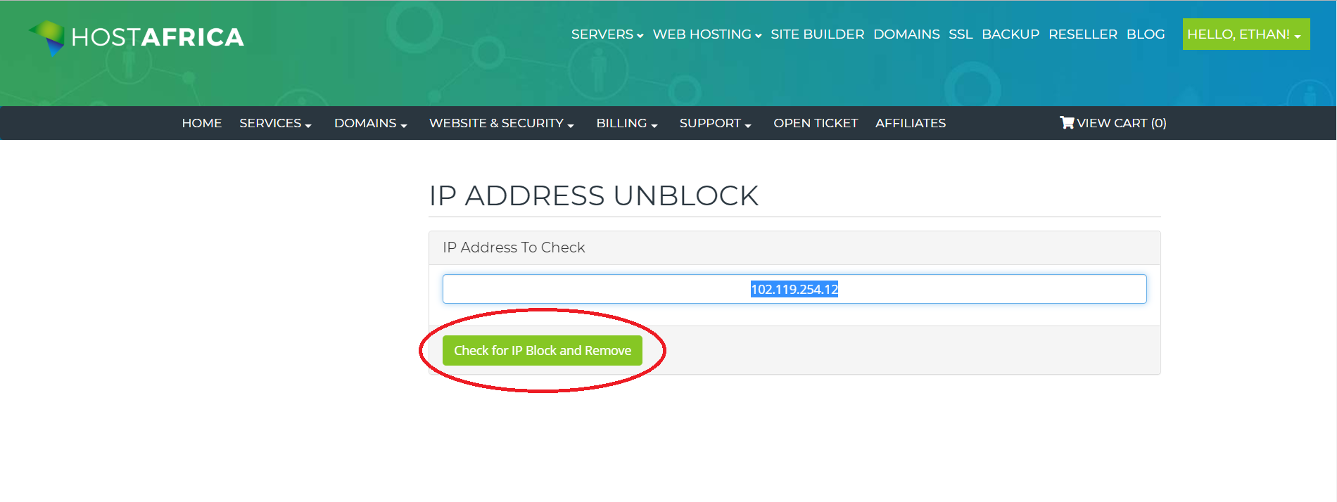Click the HostAfrica logo
The image size is (1337, 502).
(136, 37)
